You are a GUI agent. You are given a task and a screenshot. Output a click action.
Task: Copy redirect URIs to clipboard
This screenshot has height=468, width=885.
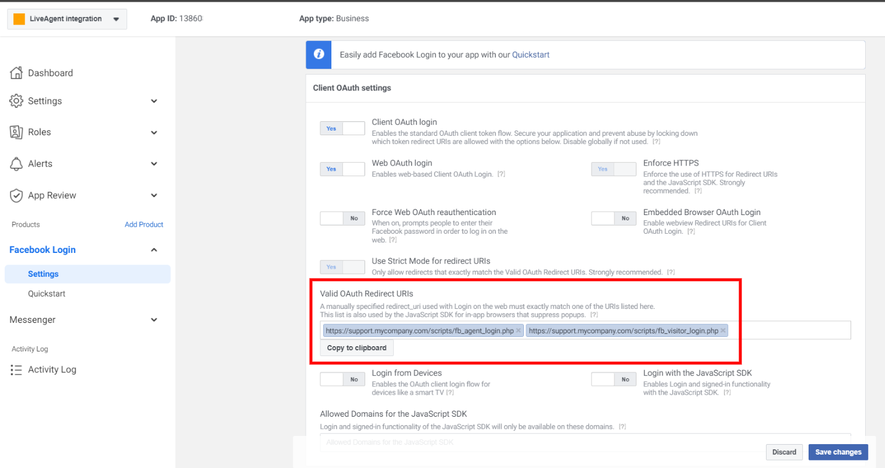356,347
